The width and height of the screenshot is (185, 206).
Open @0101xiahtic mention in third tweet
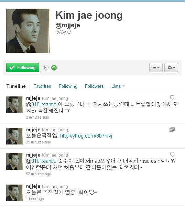(41, 161)
